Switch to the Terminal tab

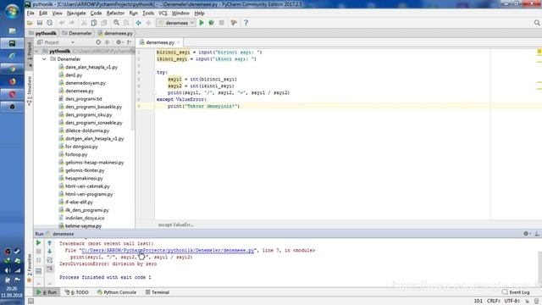click(x=158, y=292)
